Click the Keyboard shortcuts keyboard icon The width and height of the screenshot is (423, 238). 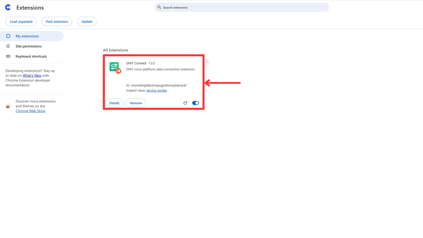[8, 56]
